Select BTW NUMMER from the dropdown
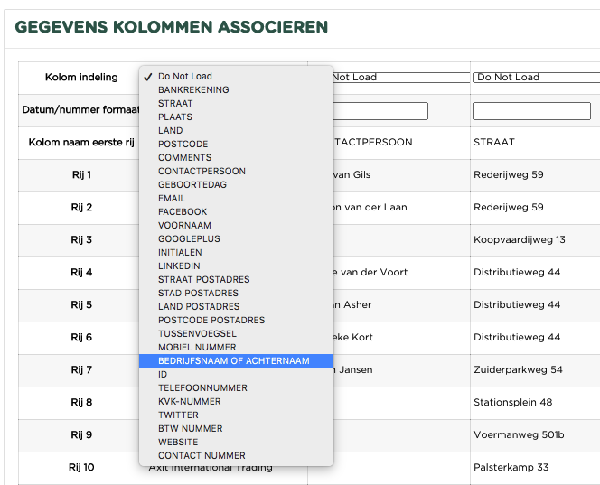 tap(190, 429)
